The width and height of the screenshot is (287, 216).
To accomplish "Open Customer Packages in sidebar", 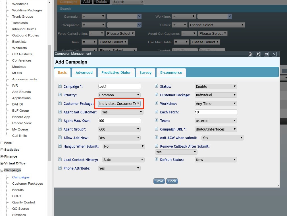I will pos(28,184).
